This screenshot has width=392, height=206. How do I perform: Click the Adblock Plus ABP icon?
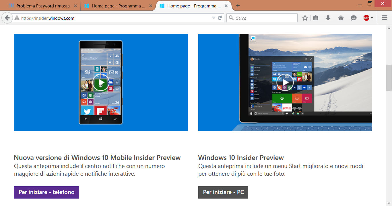(x=366, y=18)
